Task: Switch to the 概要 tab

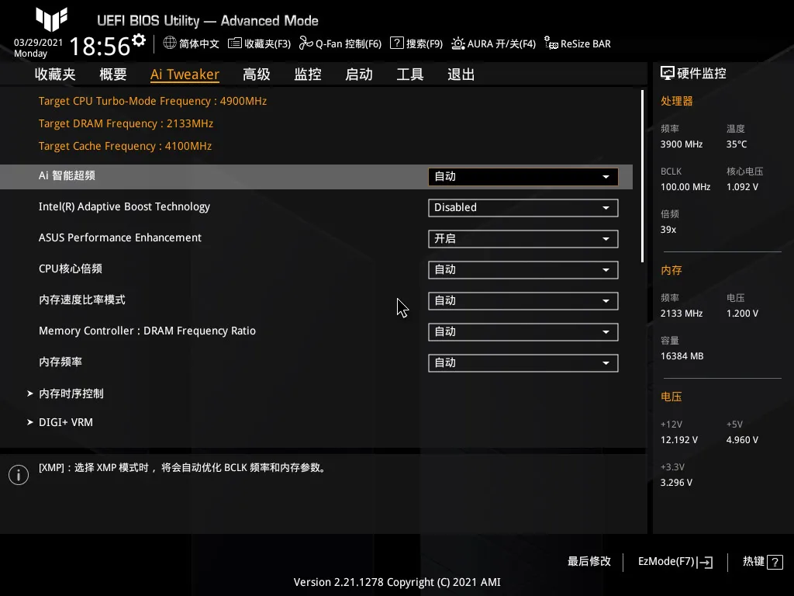Action: [x=113, y=74]
